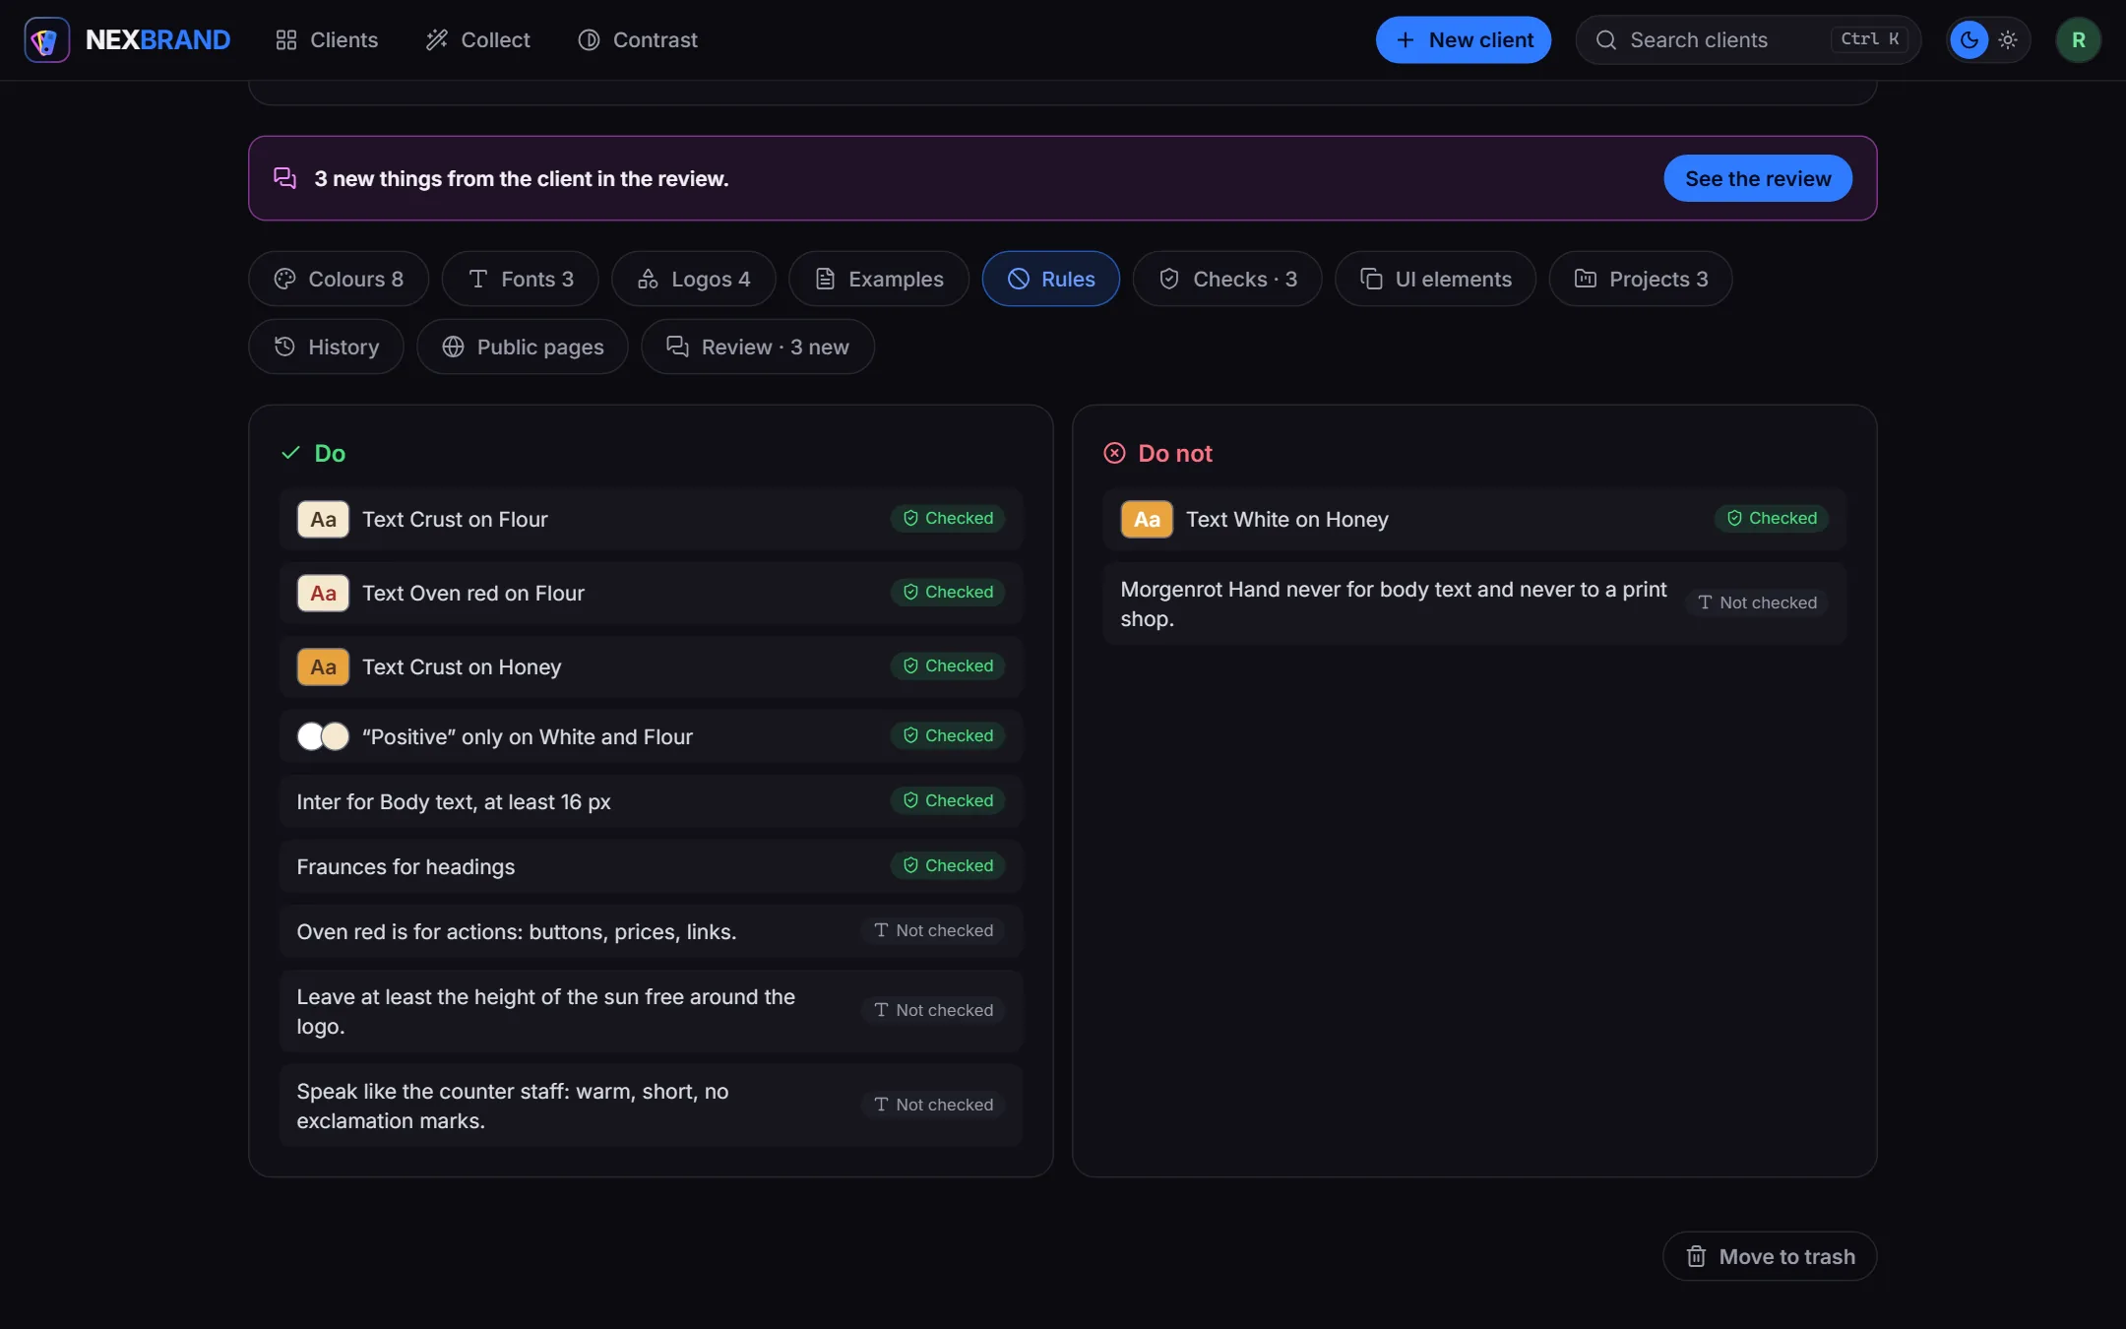
Task: Click the Text Crust on Honey swatch
Action: [x=323, y=667]
